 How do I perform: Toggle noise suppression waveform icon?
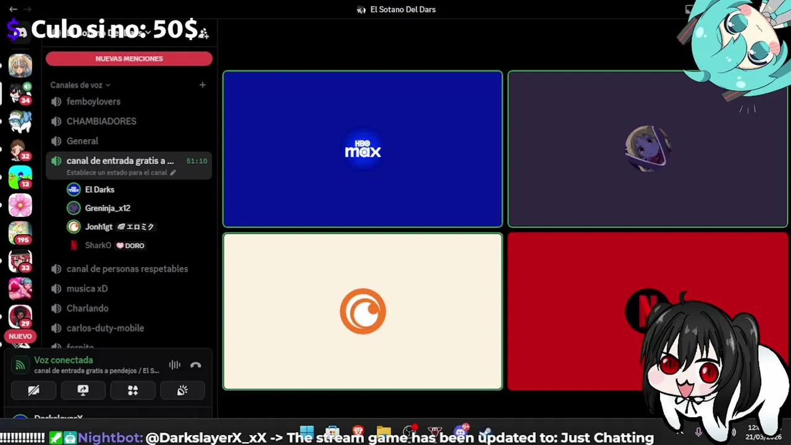(x=175, y=365)
